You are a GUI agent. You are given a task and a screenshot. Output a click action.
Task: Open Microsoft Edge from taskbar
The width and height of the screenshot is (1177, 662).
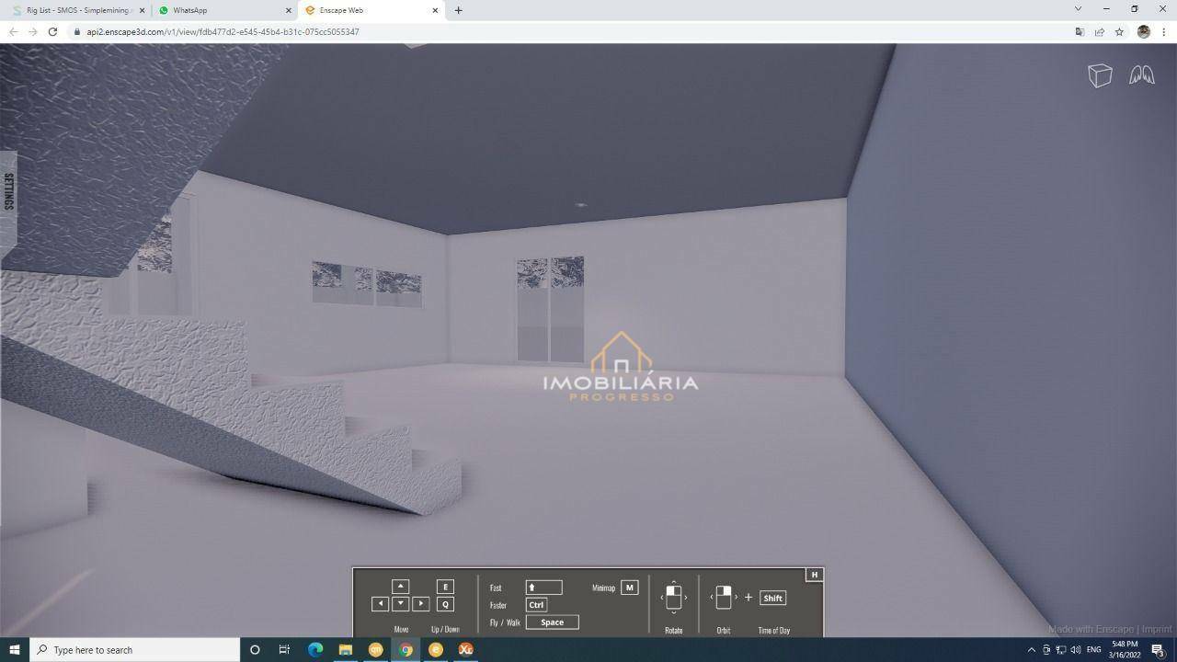[x=315, y=650]
